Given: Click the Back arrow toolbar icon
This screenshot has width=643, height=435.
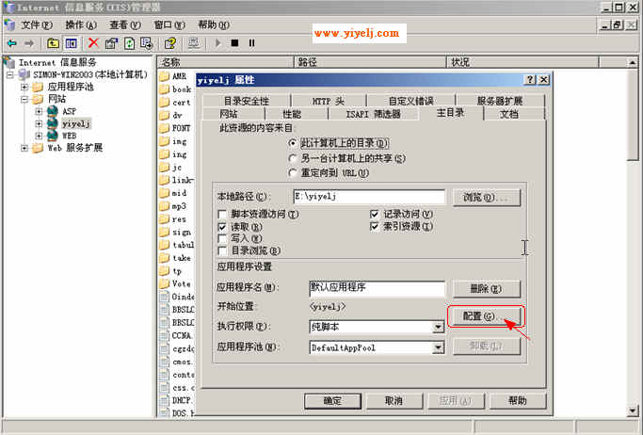Looking at the screenshot, I should coord(12,43).
